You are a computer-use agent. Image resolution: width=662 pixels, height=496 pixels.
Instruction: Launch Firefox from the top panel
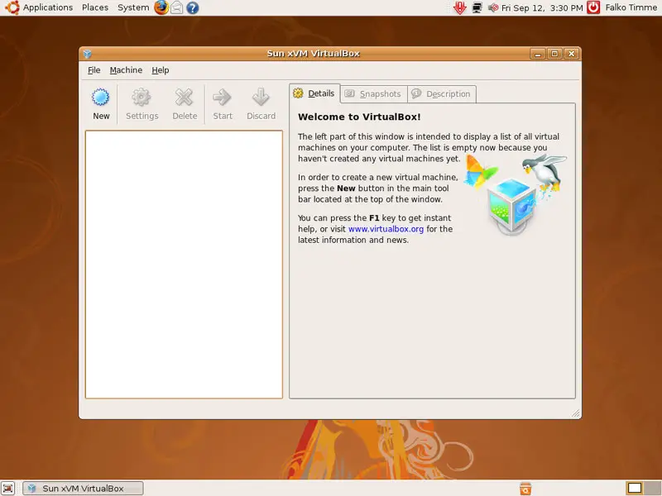point(161,7)
